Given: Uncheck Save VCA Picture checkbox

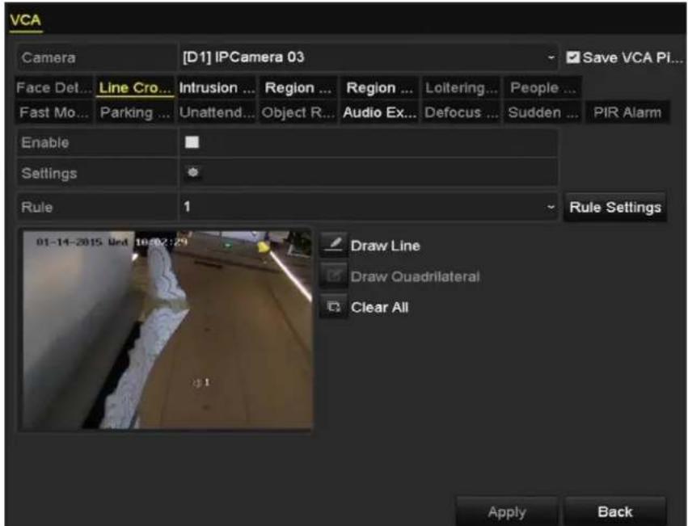Looking at the screenshot, I should click(x=572, y=57).
